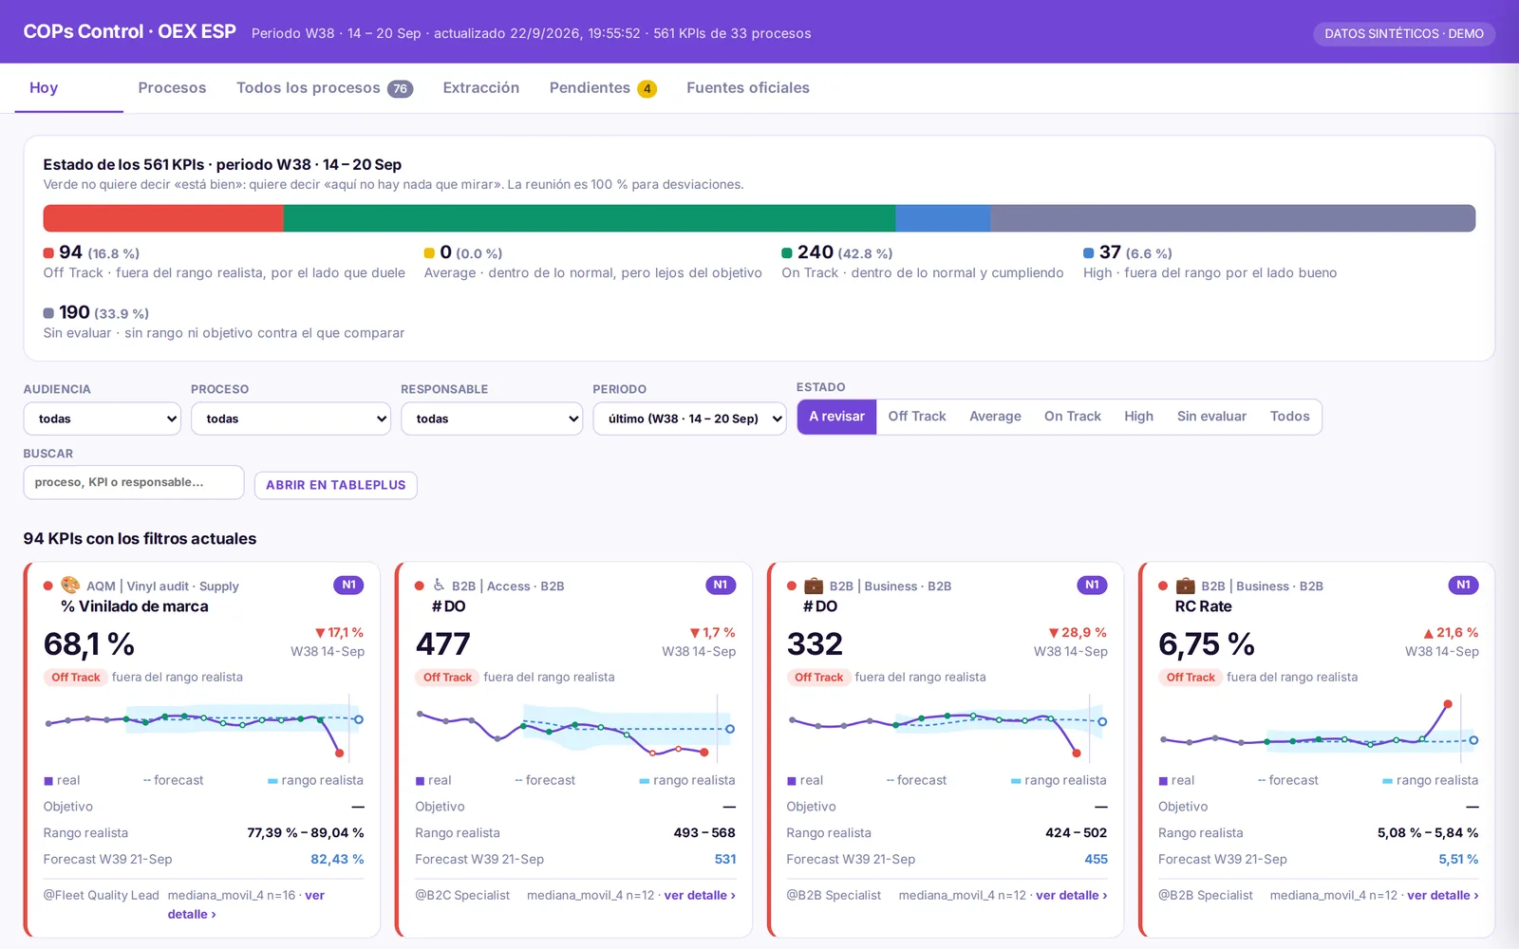Image resolution: width=1519 pixels, height=949 pixels.
Task: Click the red status dot on the RC Rate card
Action: click(1163, 586)
